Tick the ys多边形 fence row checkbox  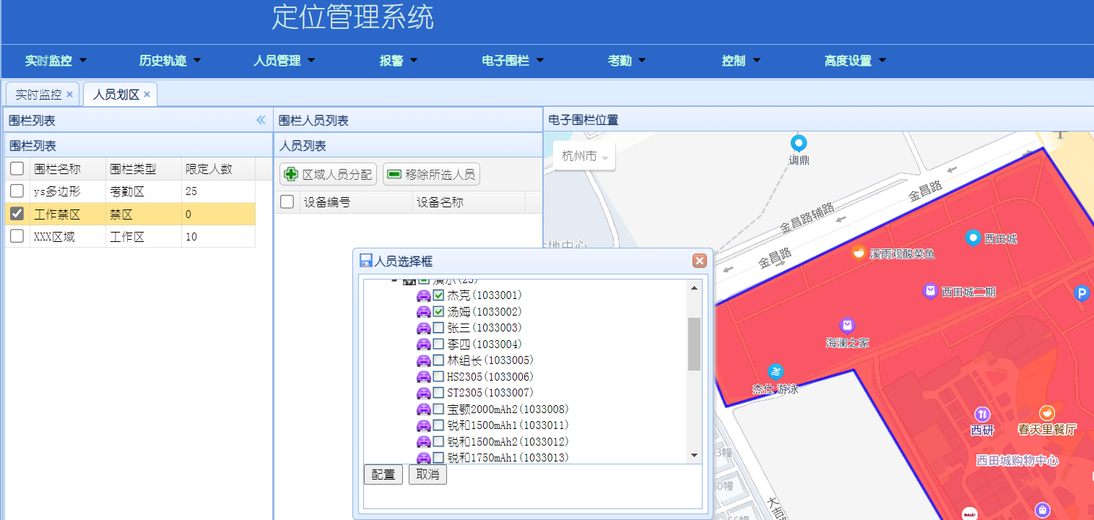pyautogui.click(x=17, y=191)
